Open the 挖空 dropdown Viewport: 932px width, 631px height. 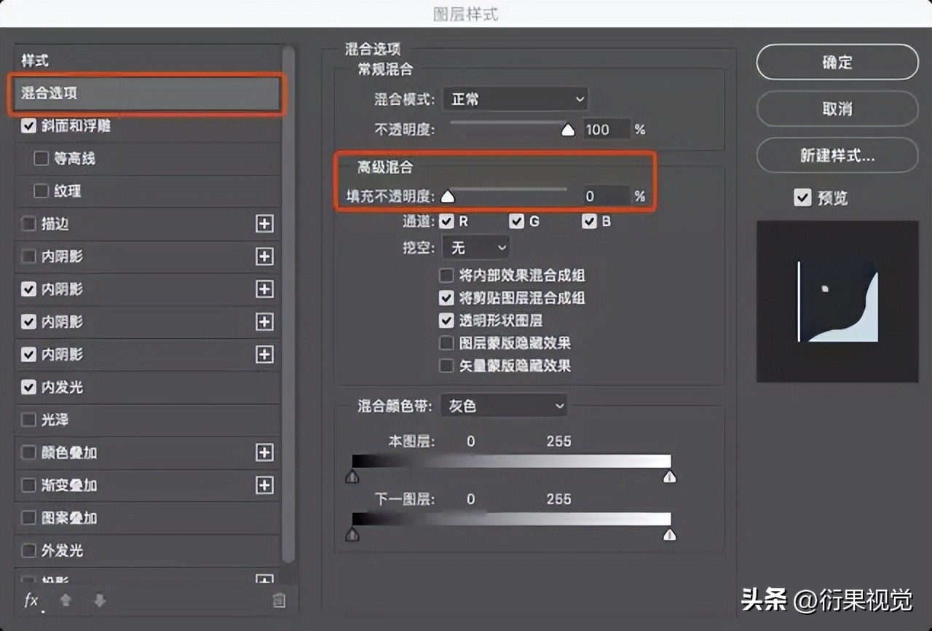point(475,248)
